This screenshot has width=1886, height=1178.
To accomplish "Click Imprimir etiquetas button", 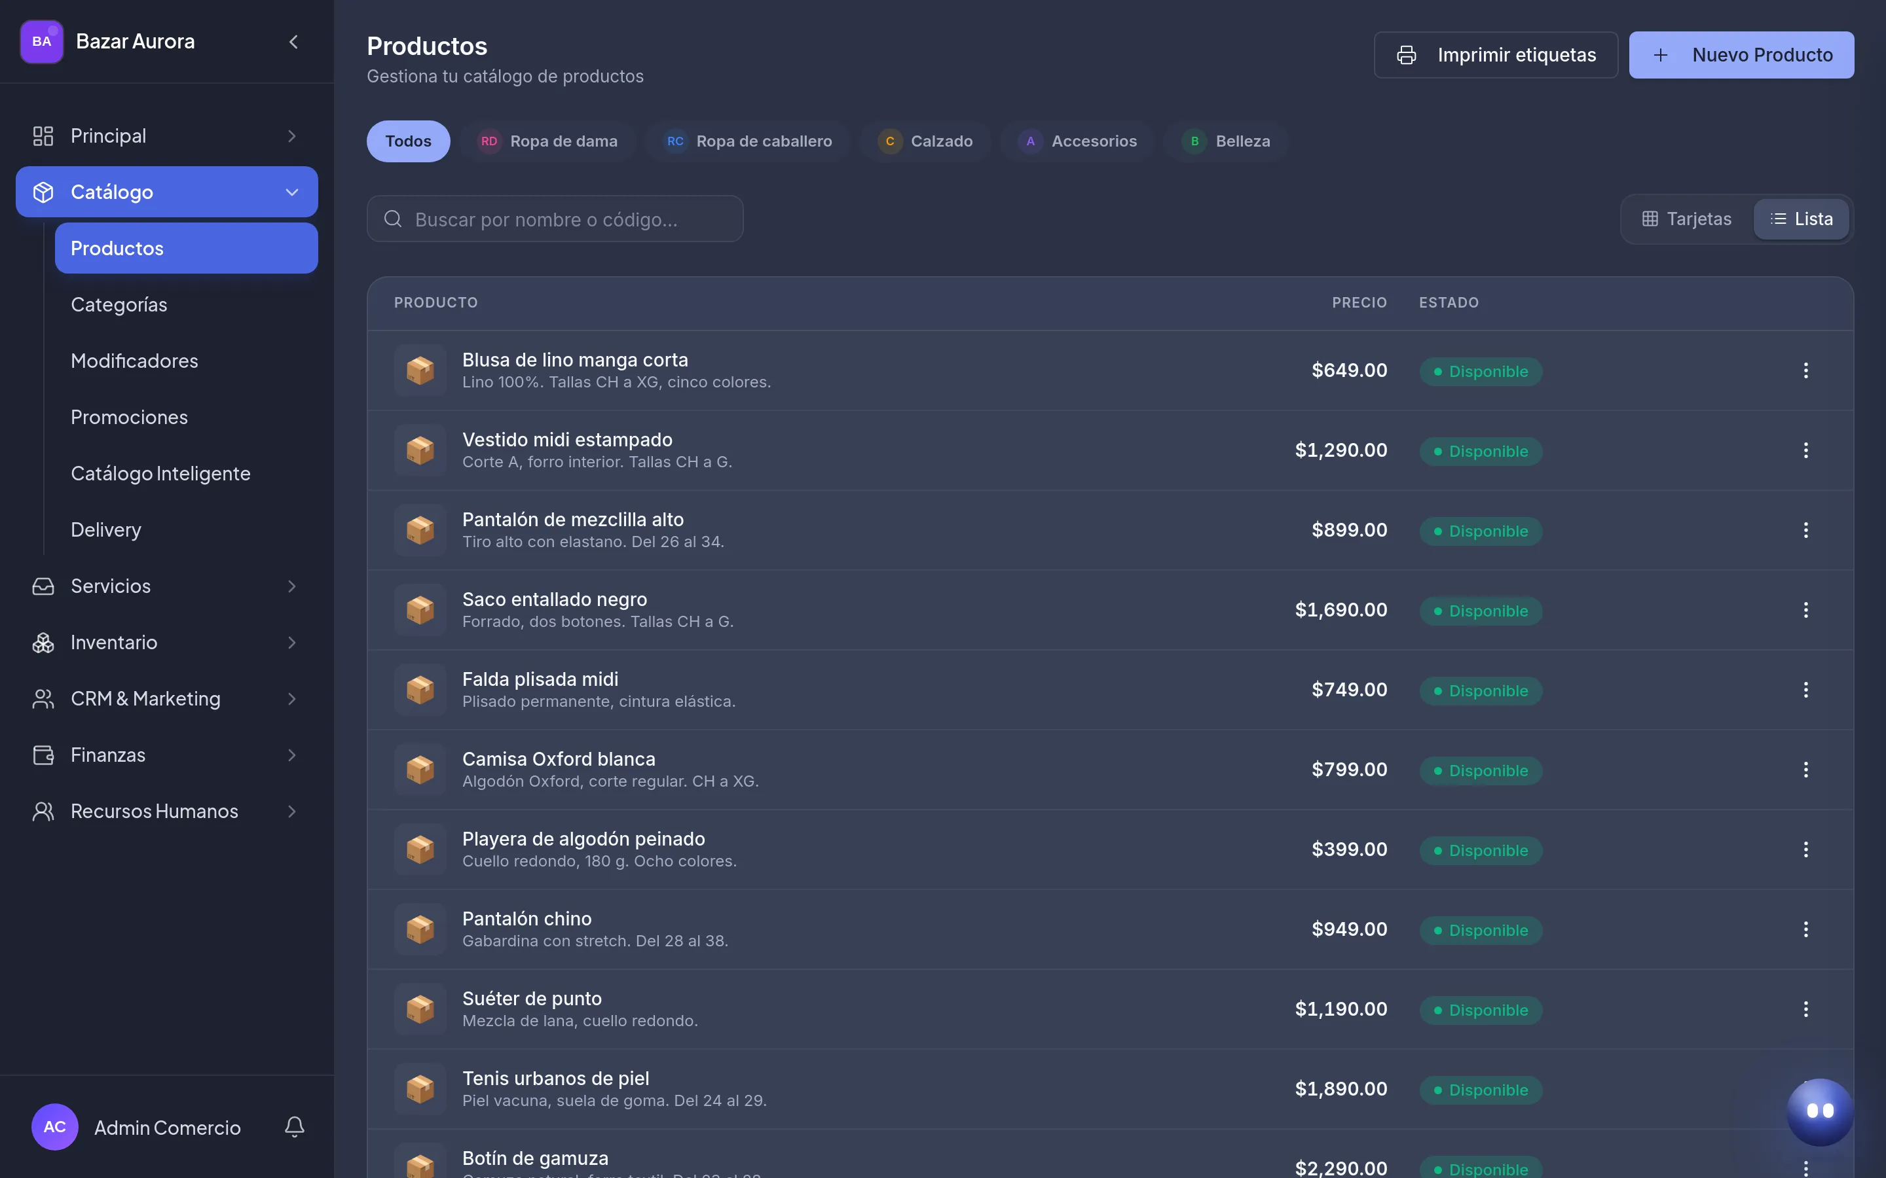I will (x=1496, y=56).
